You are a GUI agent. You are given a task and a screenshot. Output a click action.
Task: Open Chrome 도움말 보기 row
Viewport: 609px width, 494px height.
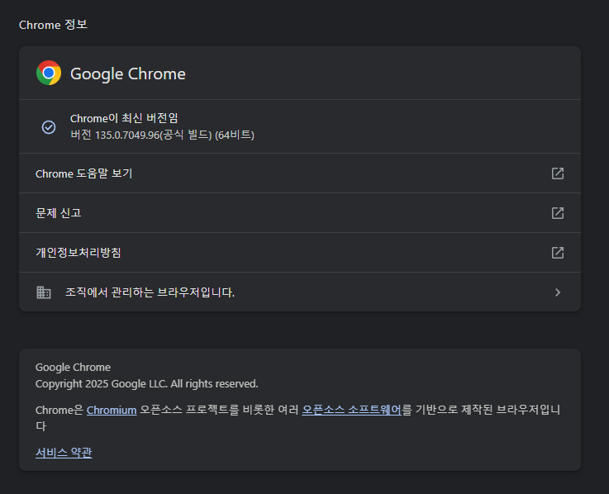[x=300, y=173]
